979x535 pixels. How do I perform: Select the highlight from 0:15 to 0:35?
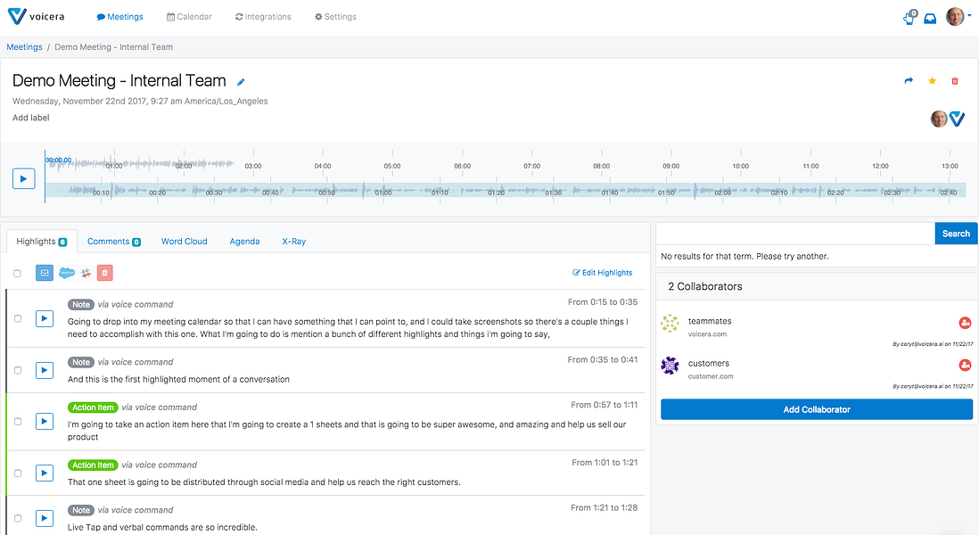tap(18, 318)
